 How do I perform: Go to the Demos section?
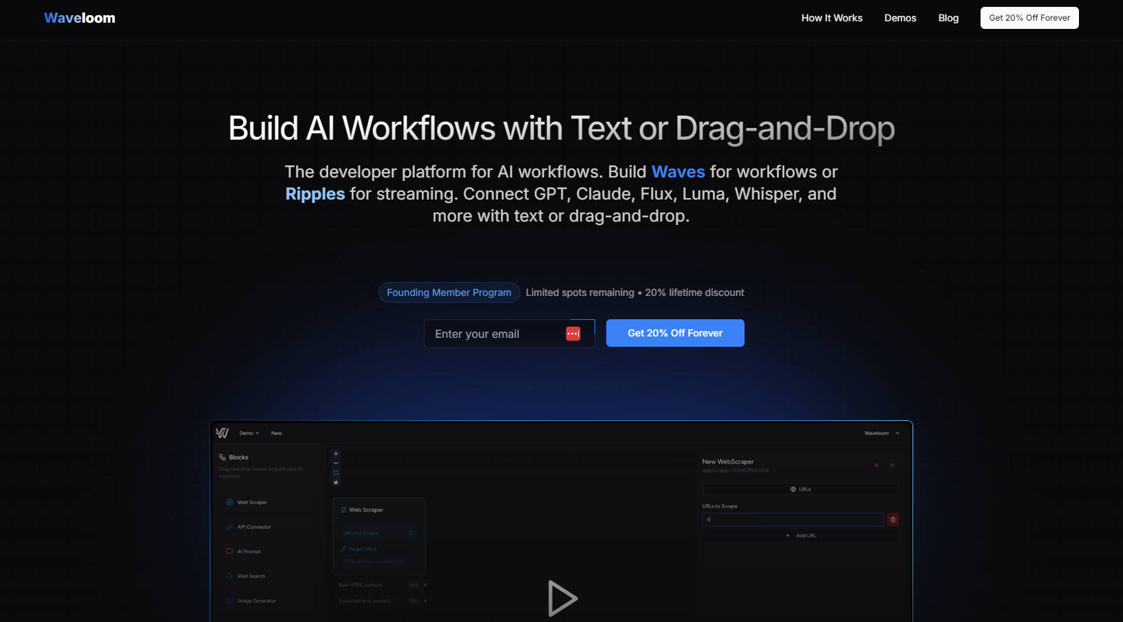tap(900, 18)
